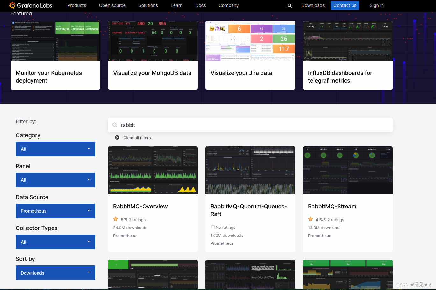Click the Kubernetes featured dashboard thumbnail
436x290 pixels.
click(55, 41)
